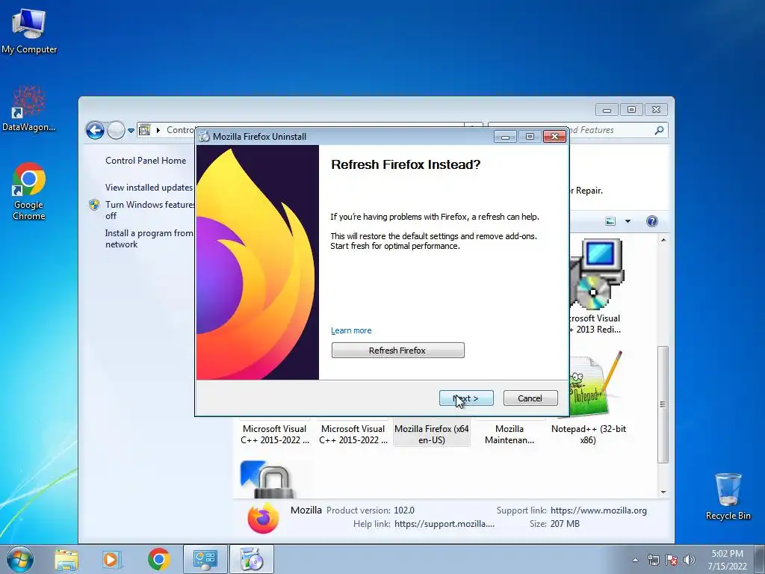Viewport: 765px width, 574px height.
Task: Select first Microsoft Visual C++ 2015-2022 entry
Action: click(x=275, y=434)
